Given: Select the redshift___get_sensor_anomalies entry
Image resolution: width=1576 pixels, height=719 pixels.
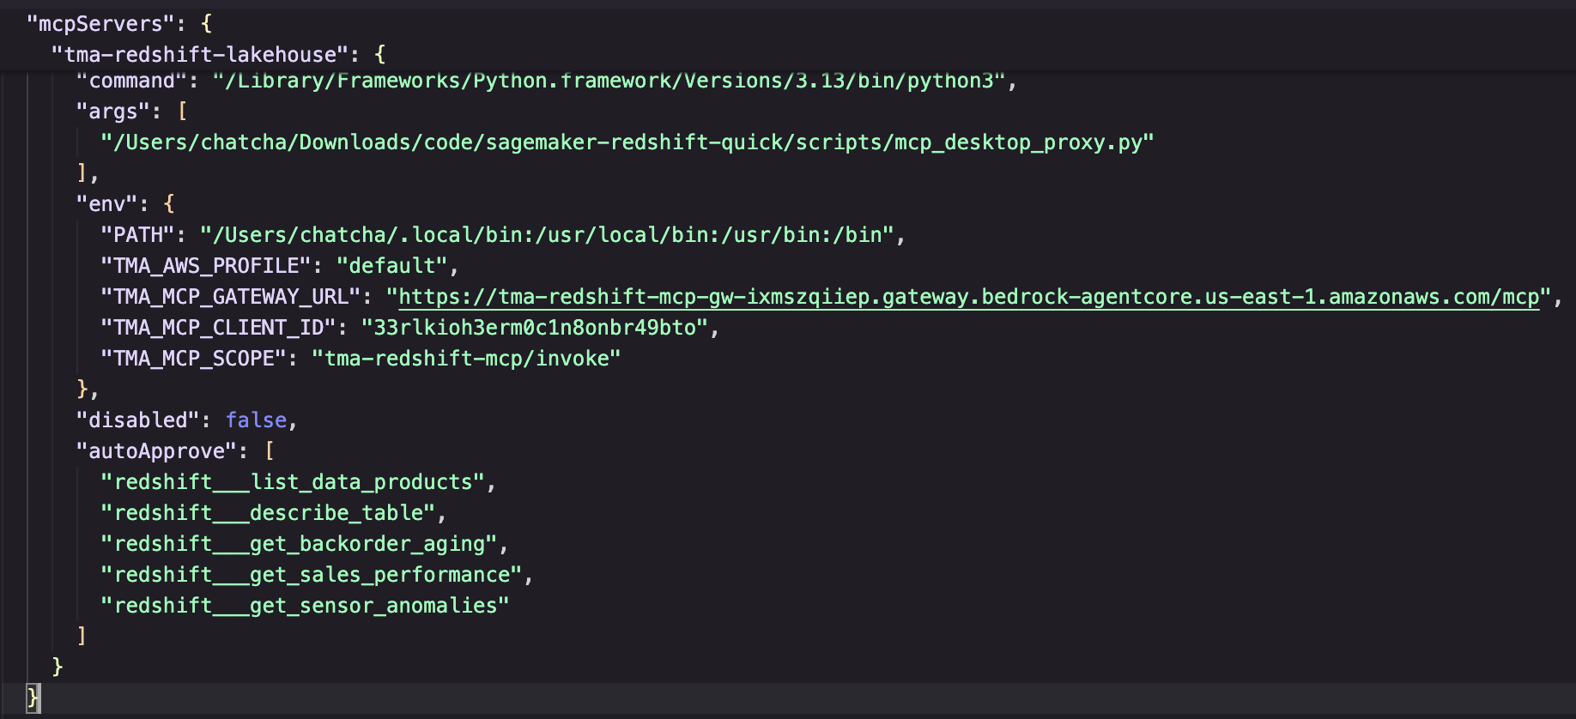Looking at the screenshot, I should tap(305, 606).
